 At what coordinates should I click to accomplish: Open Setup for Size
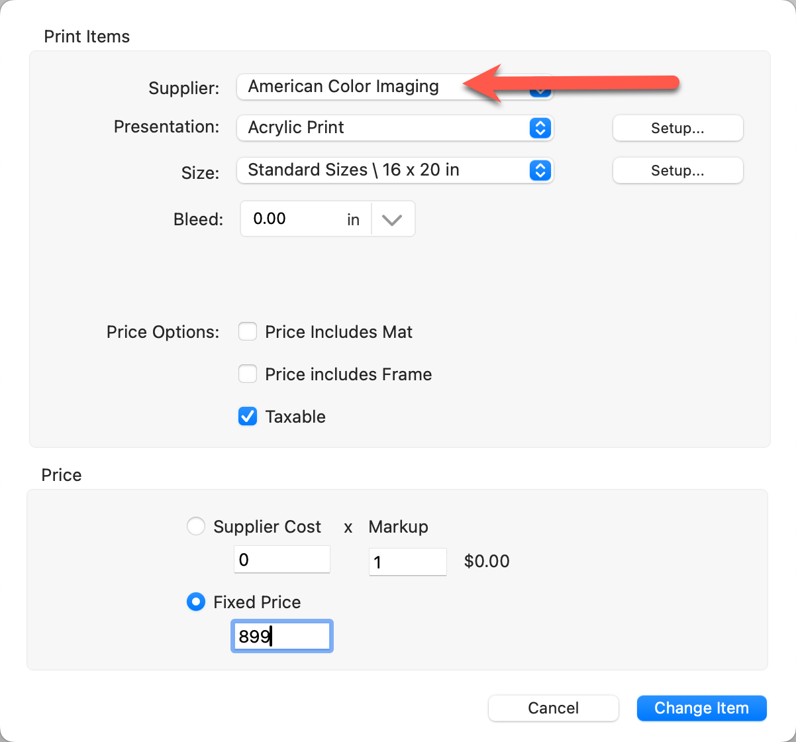(677, 170)
